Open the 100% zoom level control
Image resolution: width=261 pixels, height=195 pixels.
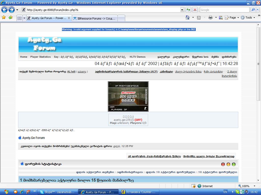(x=247, y=186)
